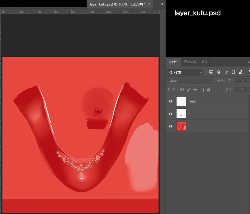Select the r layer thumbnail
The width and height of the screenshot is (250, 214).
[181, 113]
